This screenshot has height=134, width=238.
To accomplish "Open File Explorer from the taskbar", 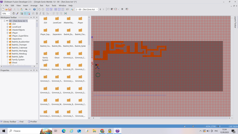I will [x=94, y=131].
